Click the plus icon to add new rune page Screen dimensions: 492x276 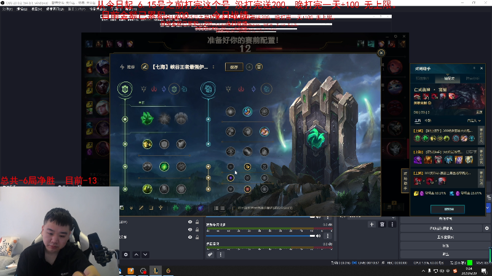pyautogui.click(x=249, y=67)
